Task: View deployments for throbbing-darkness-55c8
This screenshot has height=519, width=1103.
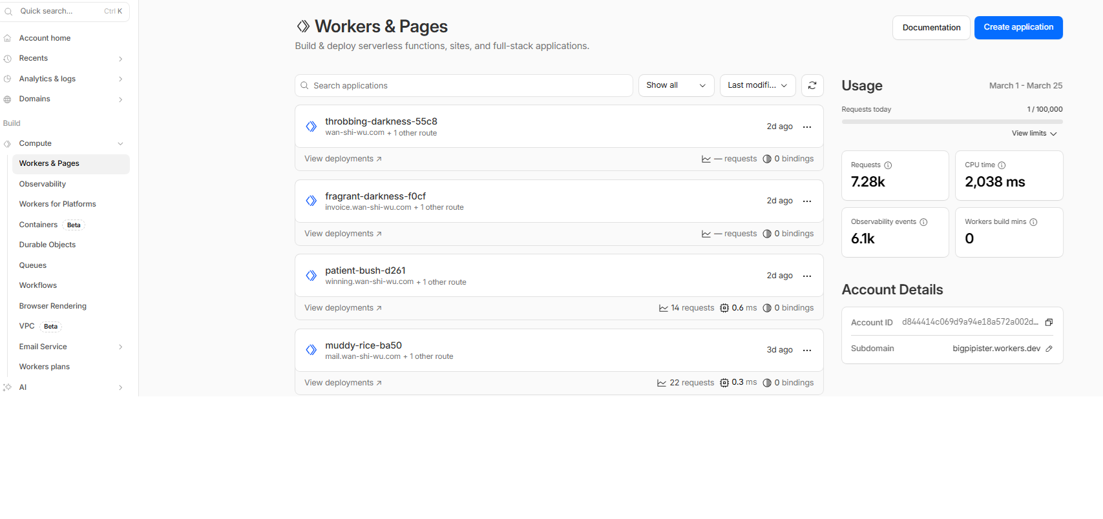Action: (343, 159)
